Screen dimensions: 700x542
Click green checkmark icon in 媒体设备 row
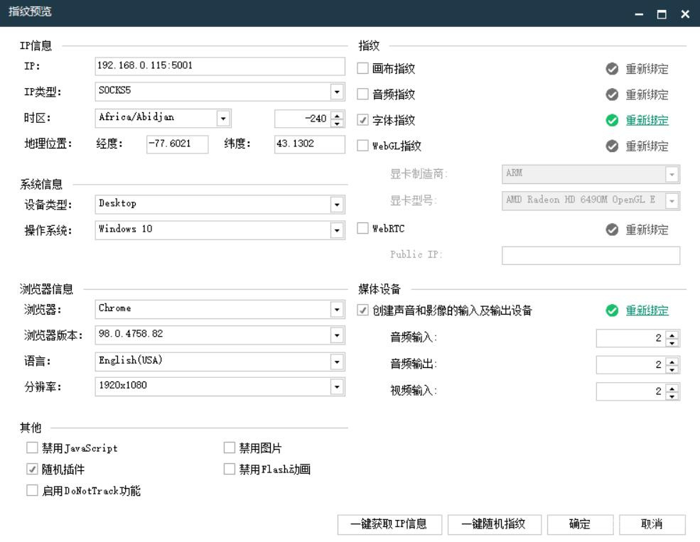coord(612,310)
